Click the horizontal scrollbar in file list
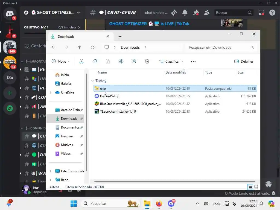This screenshot has height=210, width=280. [x=175, y=182]
